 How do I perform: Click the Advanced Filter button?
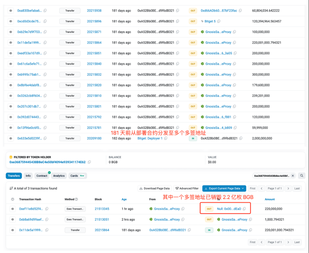(x=187, y=188)
